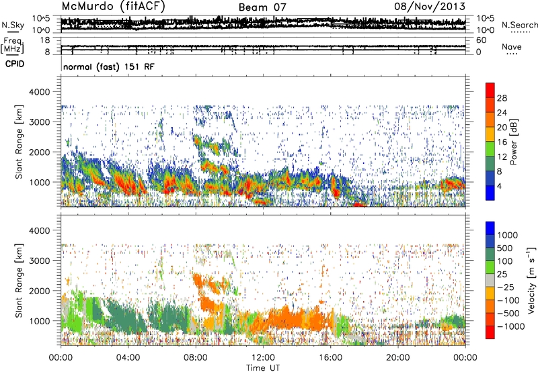Viewport: 538px width, 372px height.
Task: Click the N.Sky label
Action: click(x=13, y=25)
